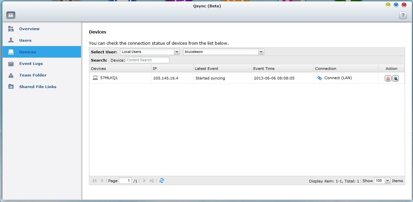Screen dimensions: 413x202
Task: Open the Overview section
Action: point(29,29)
